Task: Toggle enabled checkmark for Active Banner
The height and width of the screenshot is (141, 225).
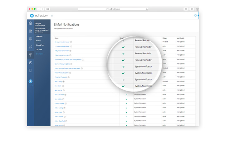Action: click(x=127, y=117)
